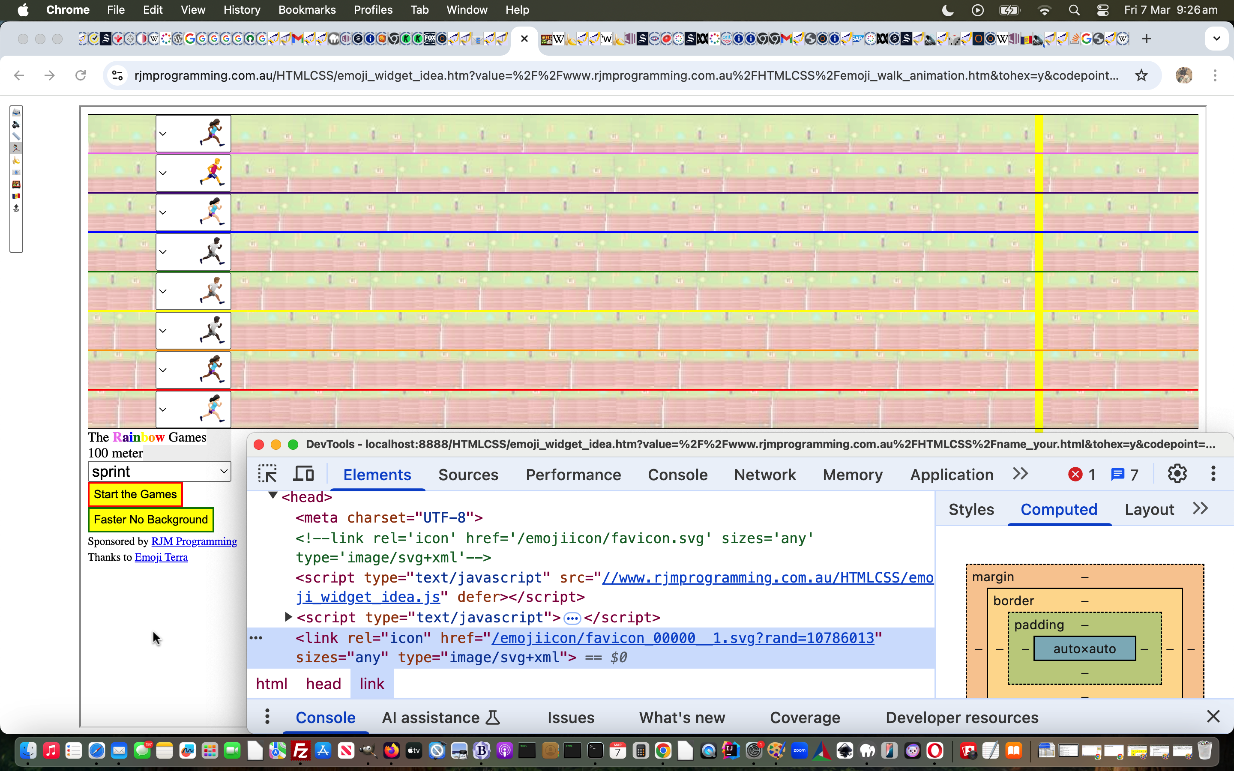
Task: Select the head breadcrumb in DevTools
Action: (323, 684)
